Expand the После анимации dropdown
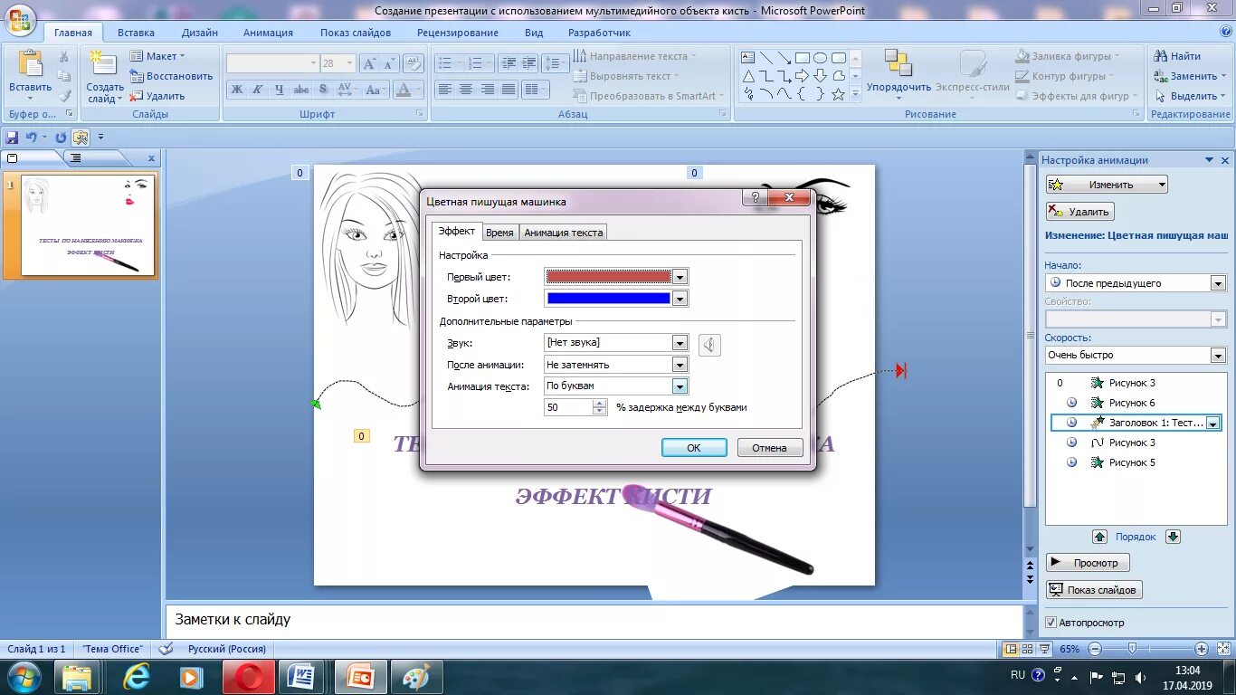This screenshot has height=695, width=1236. [x=680, y=365]
